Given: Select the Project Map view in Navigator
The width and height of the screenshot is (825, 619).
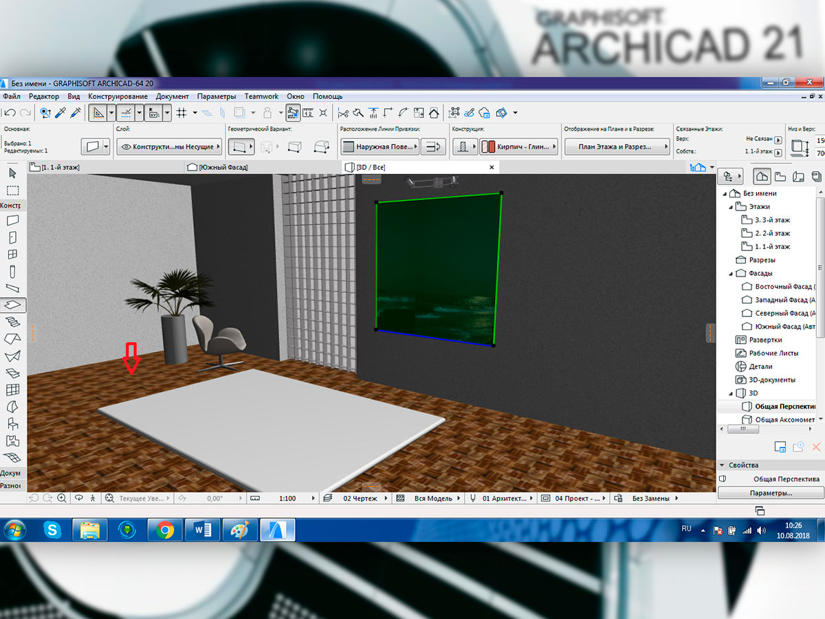Looking at the screenshot, I should 762,177.
